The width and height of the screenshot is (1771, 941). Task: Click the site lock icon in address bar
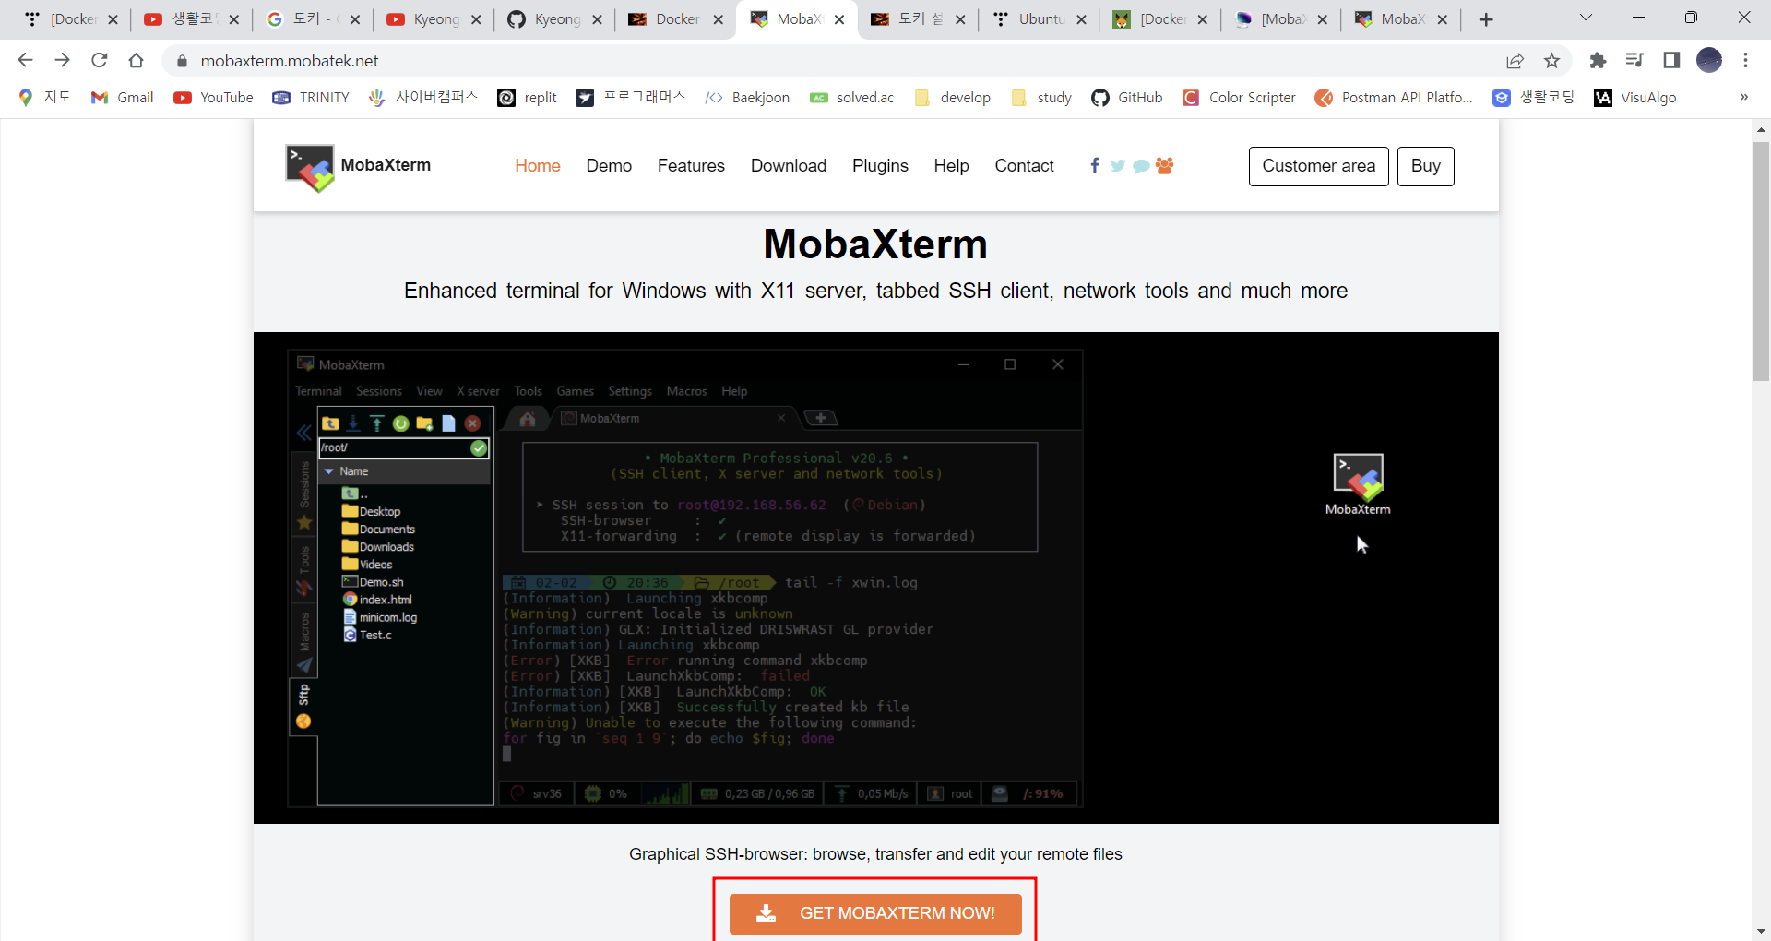pos(182,61)
